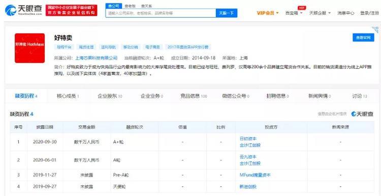
Task: Click the 电子商务 tag
Action: tap(152, 47)
